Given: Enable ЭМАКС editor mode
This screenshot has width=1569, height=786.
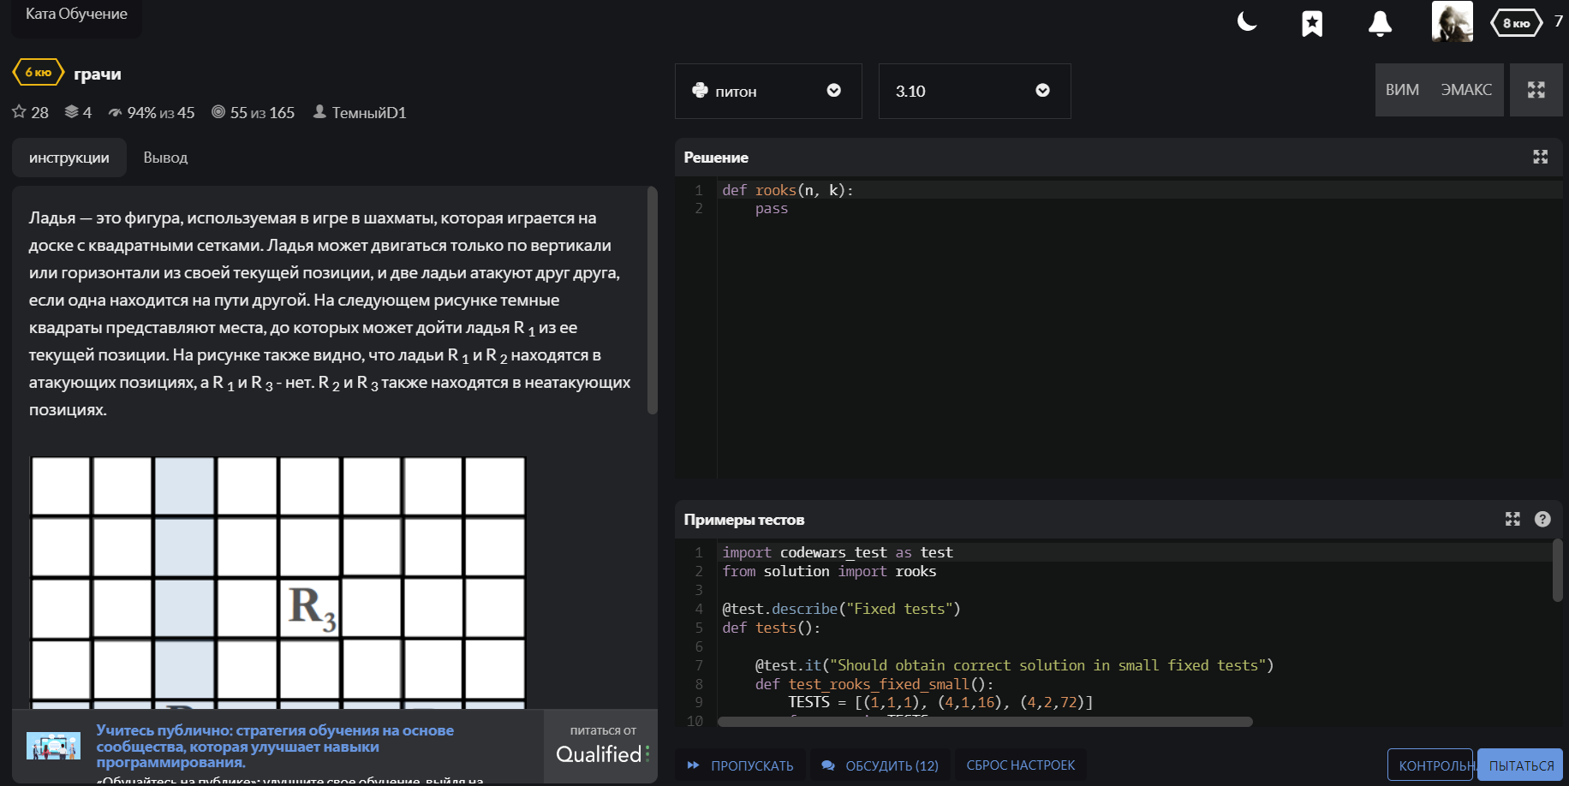Looking at the screenshot, I should pyautogui.click(x=1465, y=90).
